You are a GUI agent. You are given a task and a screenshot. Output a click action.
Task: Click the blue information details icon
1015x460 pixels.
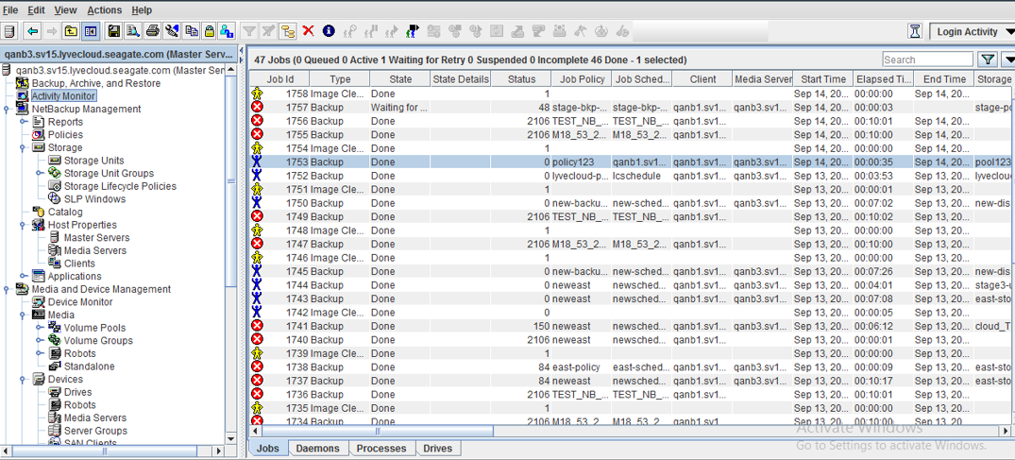(x=329, y=31)
